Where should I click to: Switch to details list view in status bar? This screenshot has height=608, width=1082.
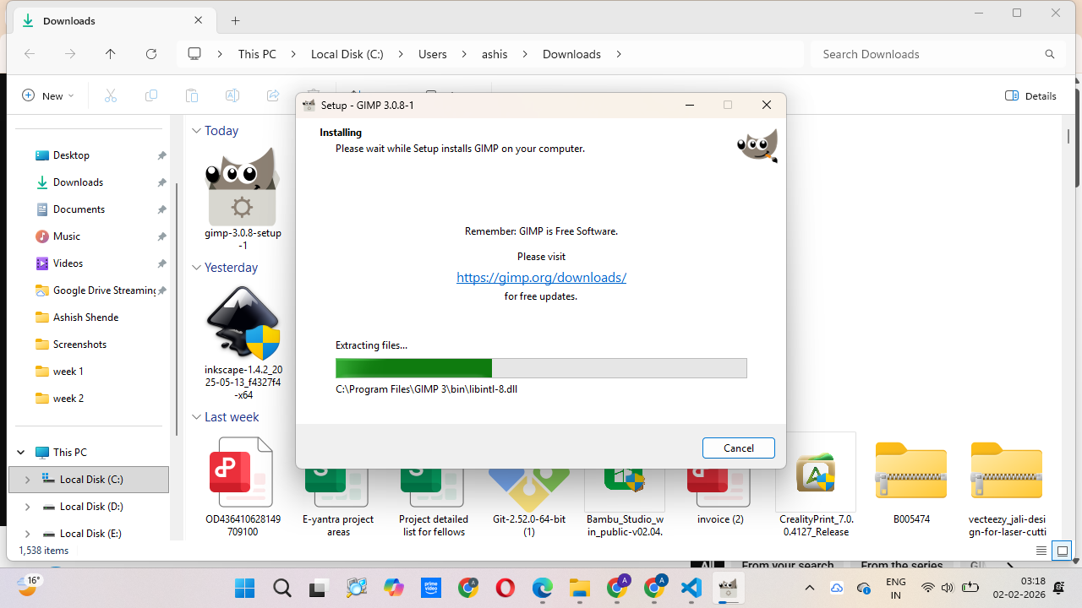click(1041, 551)
